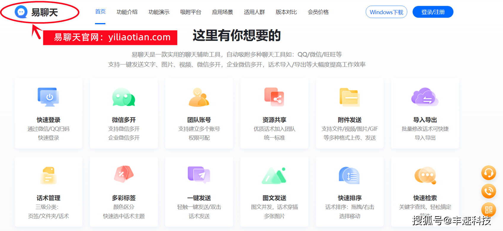The height and width of the screenshot is (231, 503).
Task: Click the text 优质话术加入团队
Action: (x=274, y=129)
